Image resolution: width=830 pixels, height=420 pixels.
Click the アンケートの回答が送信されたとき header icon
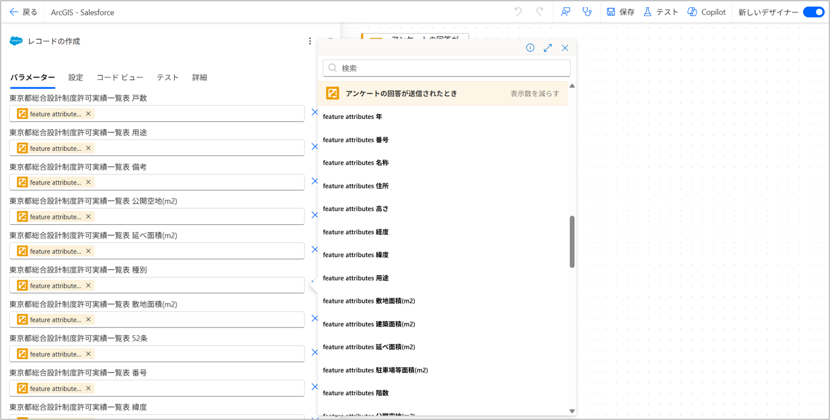pos(332,94)
